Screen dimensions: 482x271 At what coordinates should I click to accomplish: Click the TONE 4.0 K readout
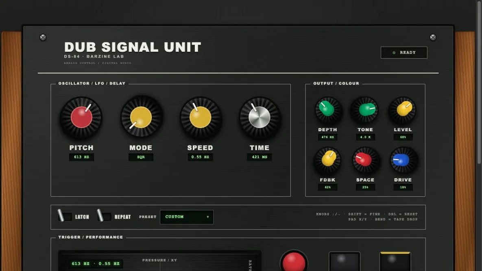coord(365,137)
